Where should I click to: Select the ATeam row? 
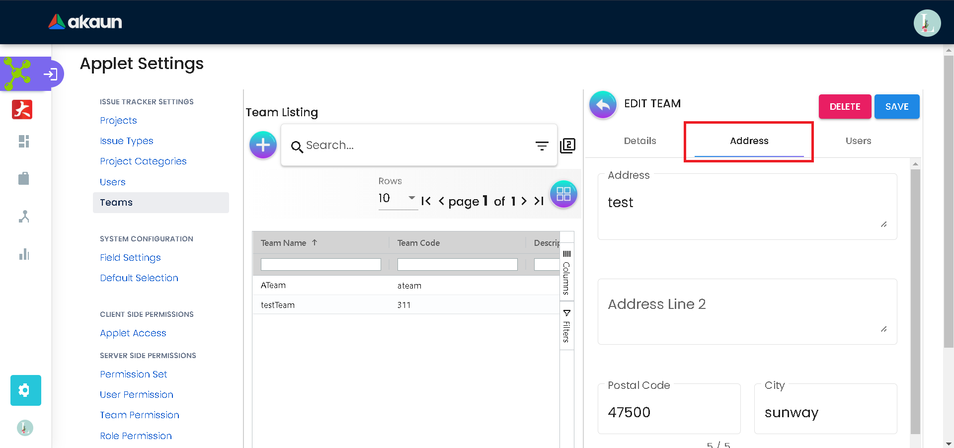click(406, 286)
